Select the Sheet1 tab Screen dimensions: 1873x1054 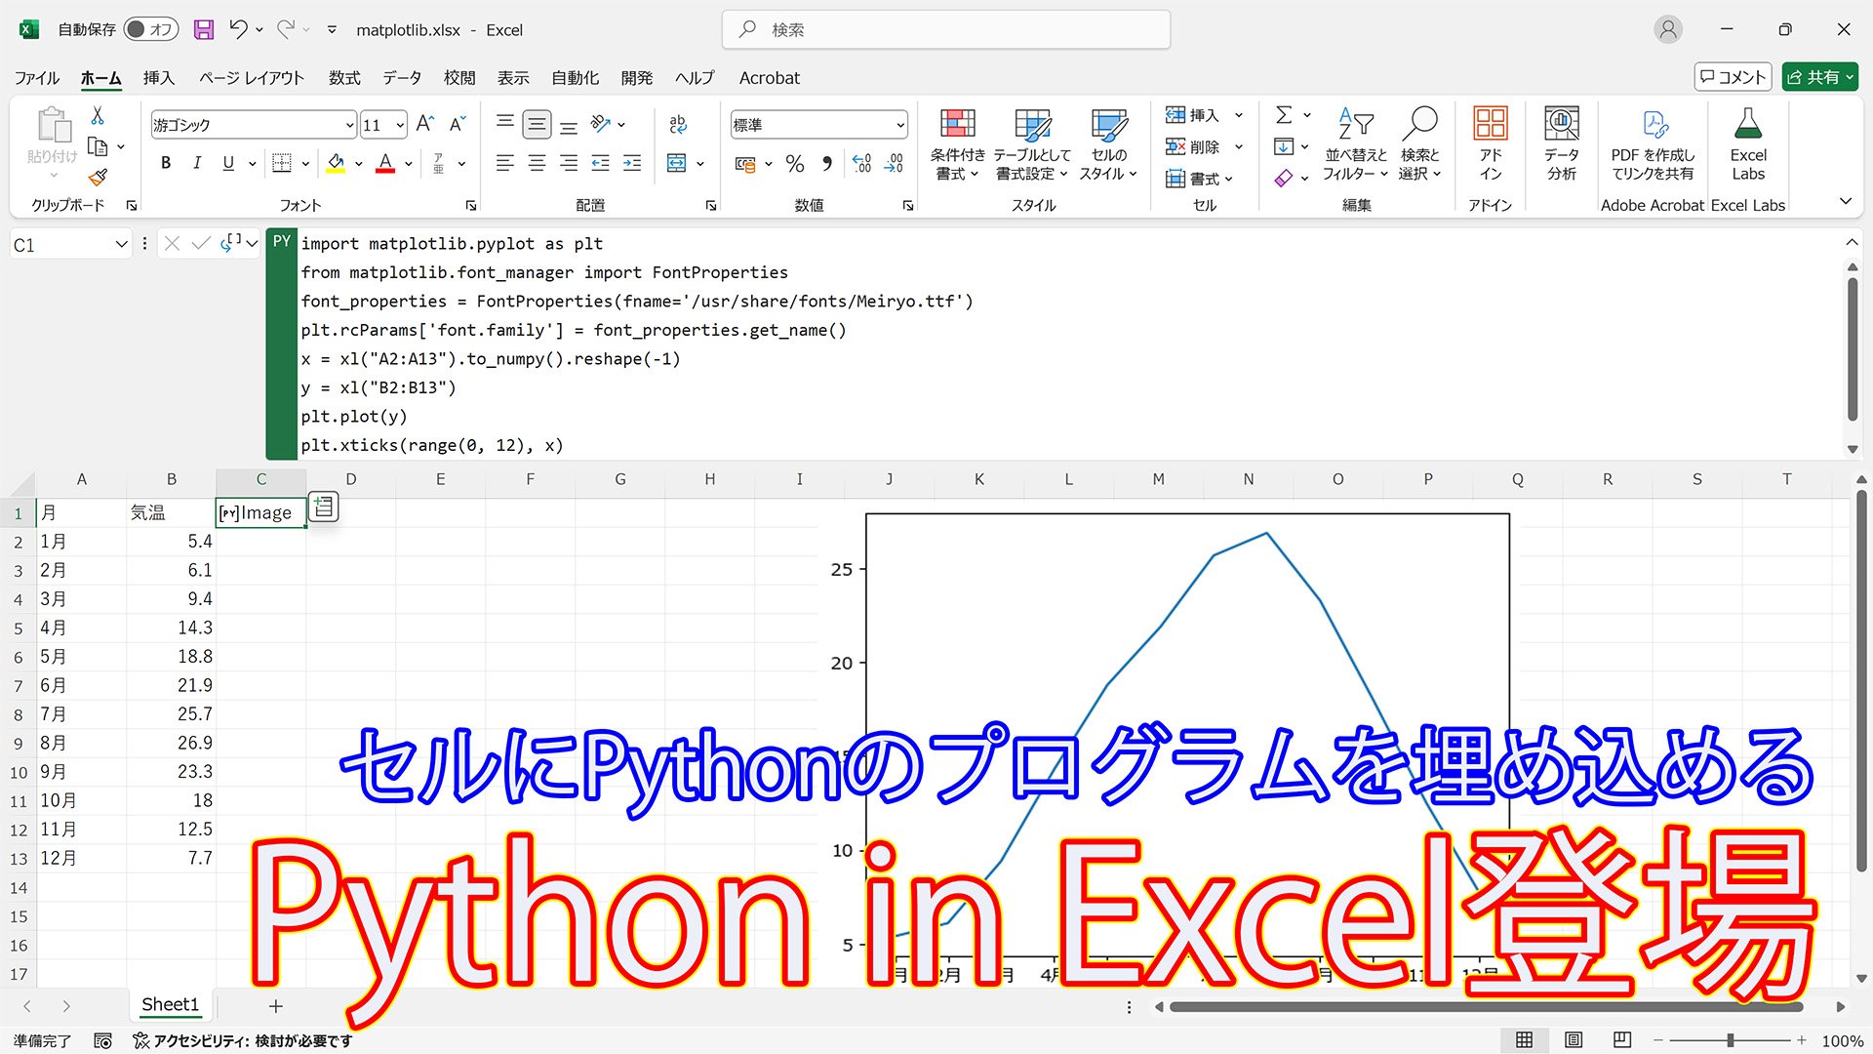pos(171,1004)
